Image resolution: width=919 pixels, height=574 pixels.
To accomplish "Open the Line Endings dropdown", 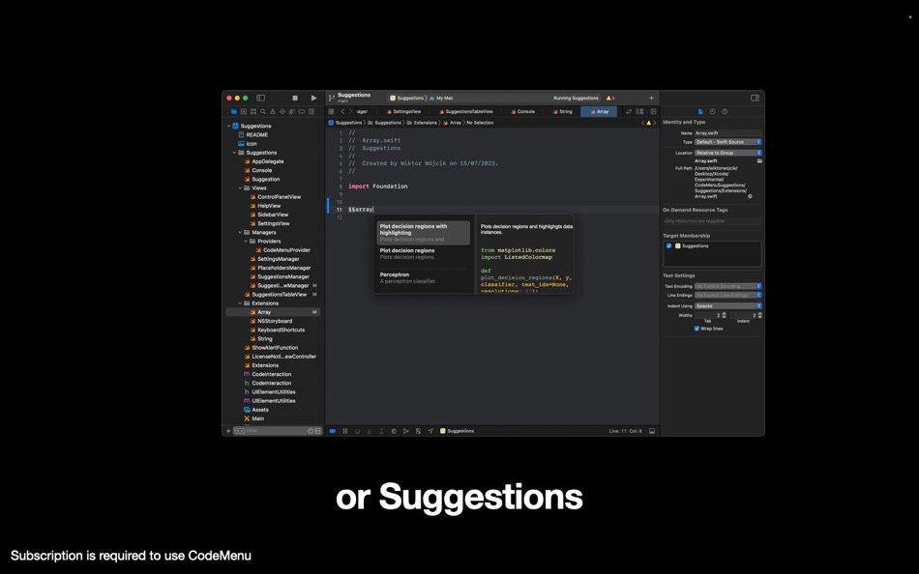I will 727,295.
